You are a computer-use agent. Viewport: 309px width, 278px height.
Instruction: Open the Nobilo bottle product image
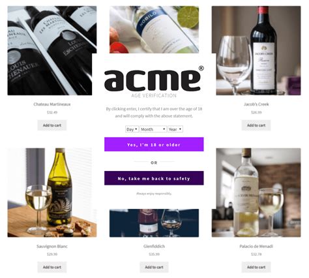coord(154,29)
